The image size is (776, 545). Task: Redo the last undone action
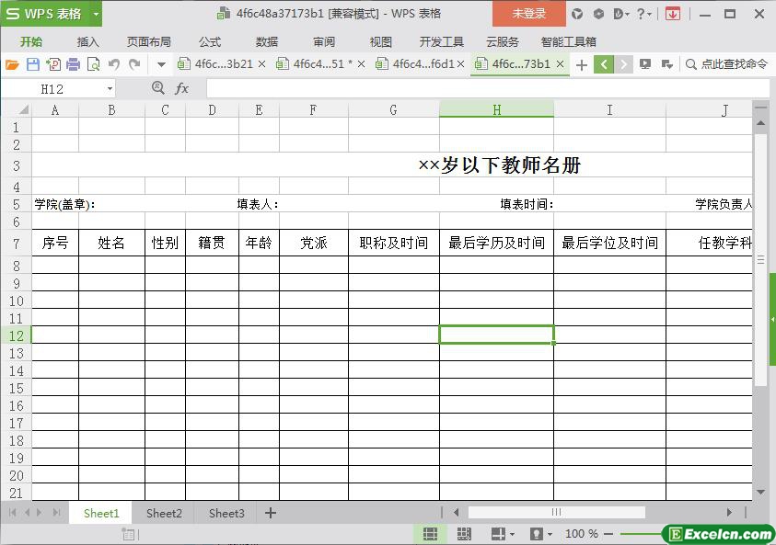[134, 64]
